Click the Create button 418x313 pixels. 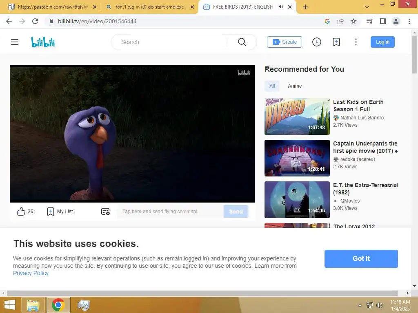[285, 42]
